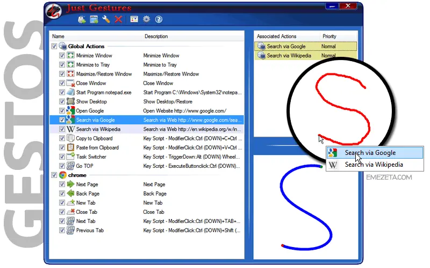Toggle the Close Window checkbox
The image size is (430, 268).
pyautogui.click(x=62, y=83)
